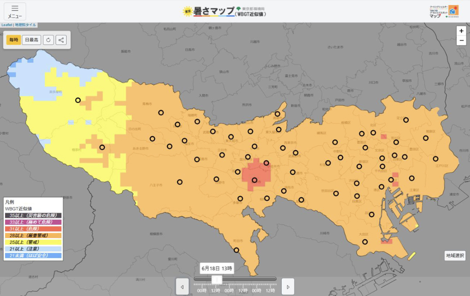The height and width of the screenshot is (296, 470).
Task: Open the 地域選択 region selector
Action: [x=455, y=256]
